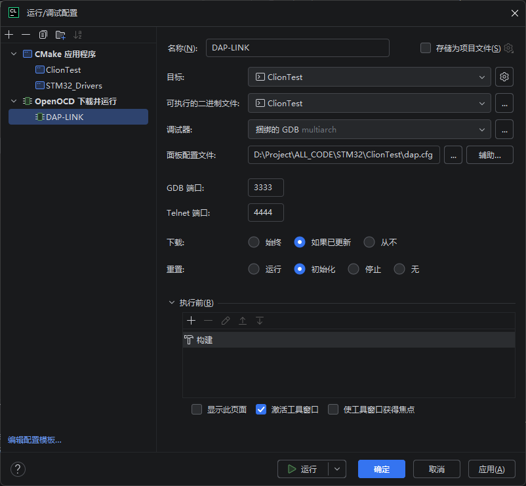Click gear icon beside store as project file
The width and height of the screenshot is (526, 486).
coord(508,48)
